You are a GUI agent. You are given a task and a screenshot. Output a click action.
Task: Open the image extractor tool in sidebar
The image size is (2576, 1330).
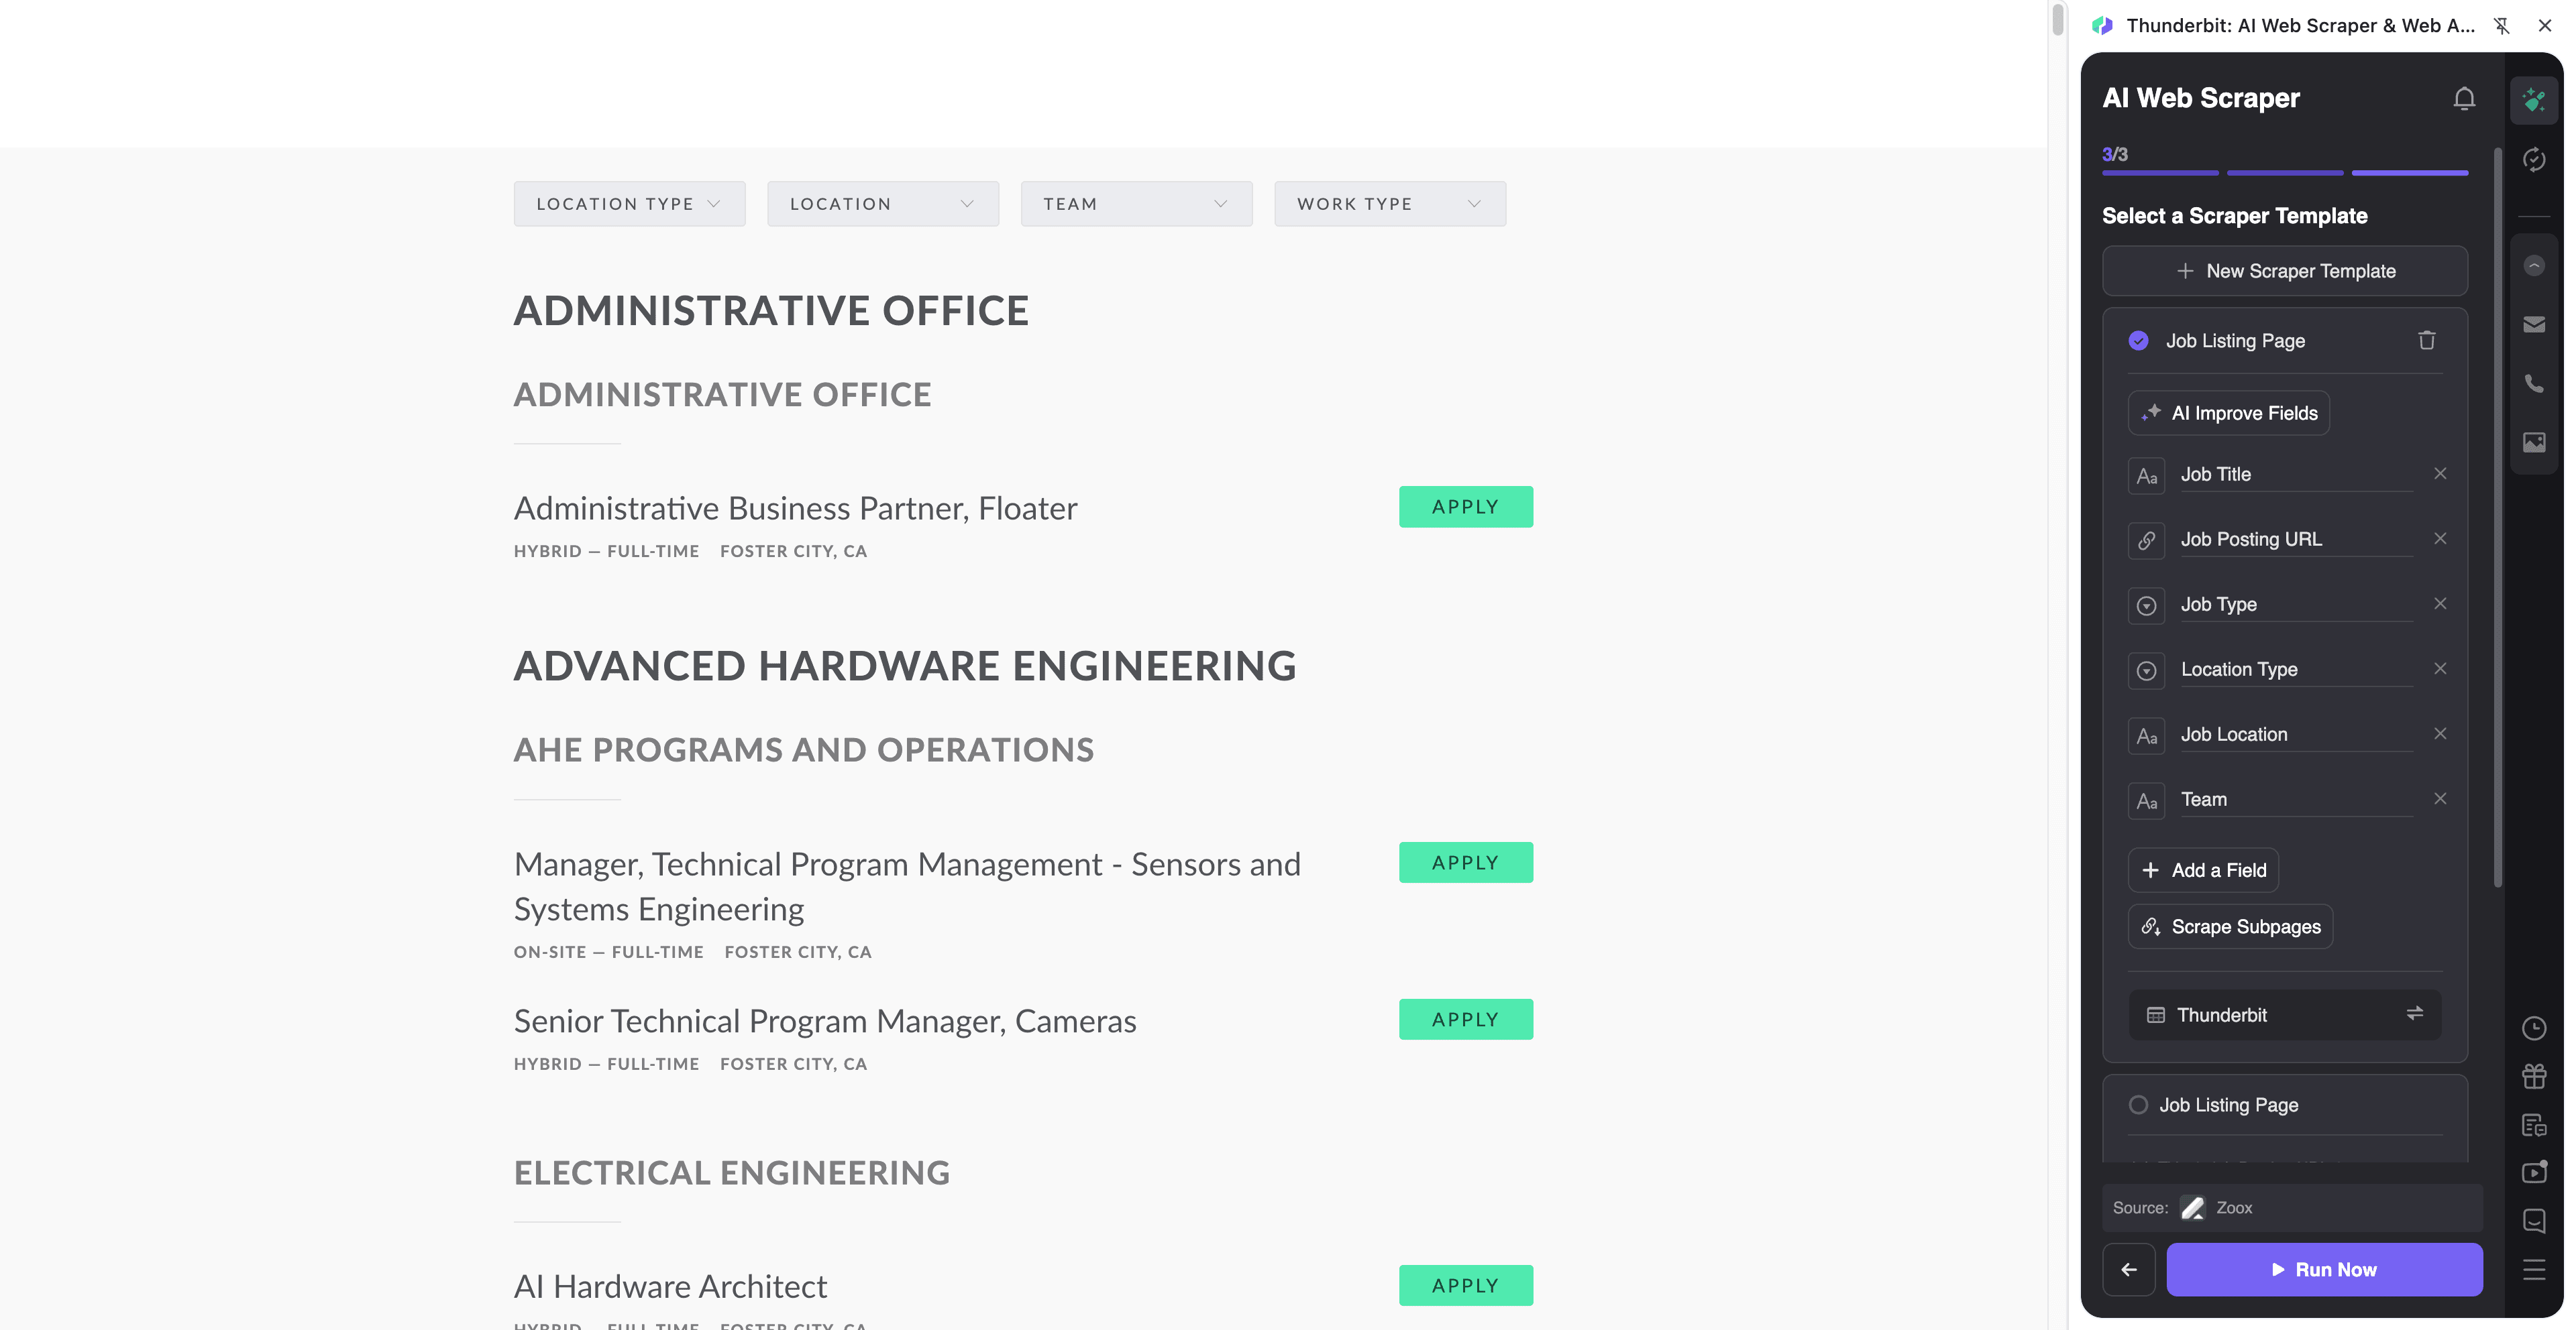2535,442
